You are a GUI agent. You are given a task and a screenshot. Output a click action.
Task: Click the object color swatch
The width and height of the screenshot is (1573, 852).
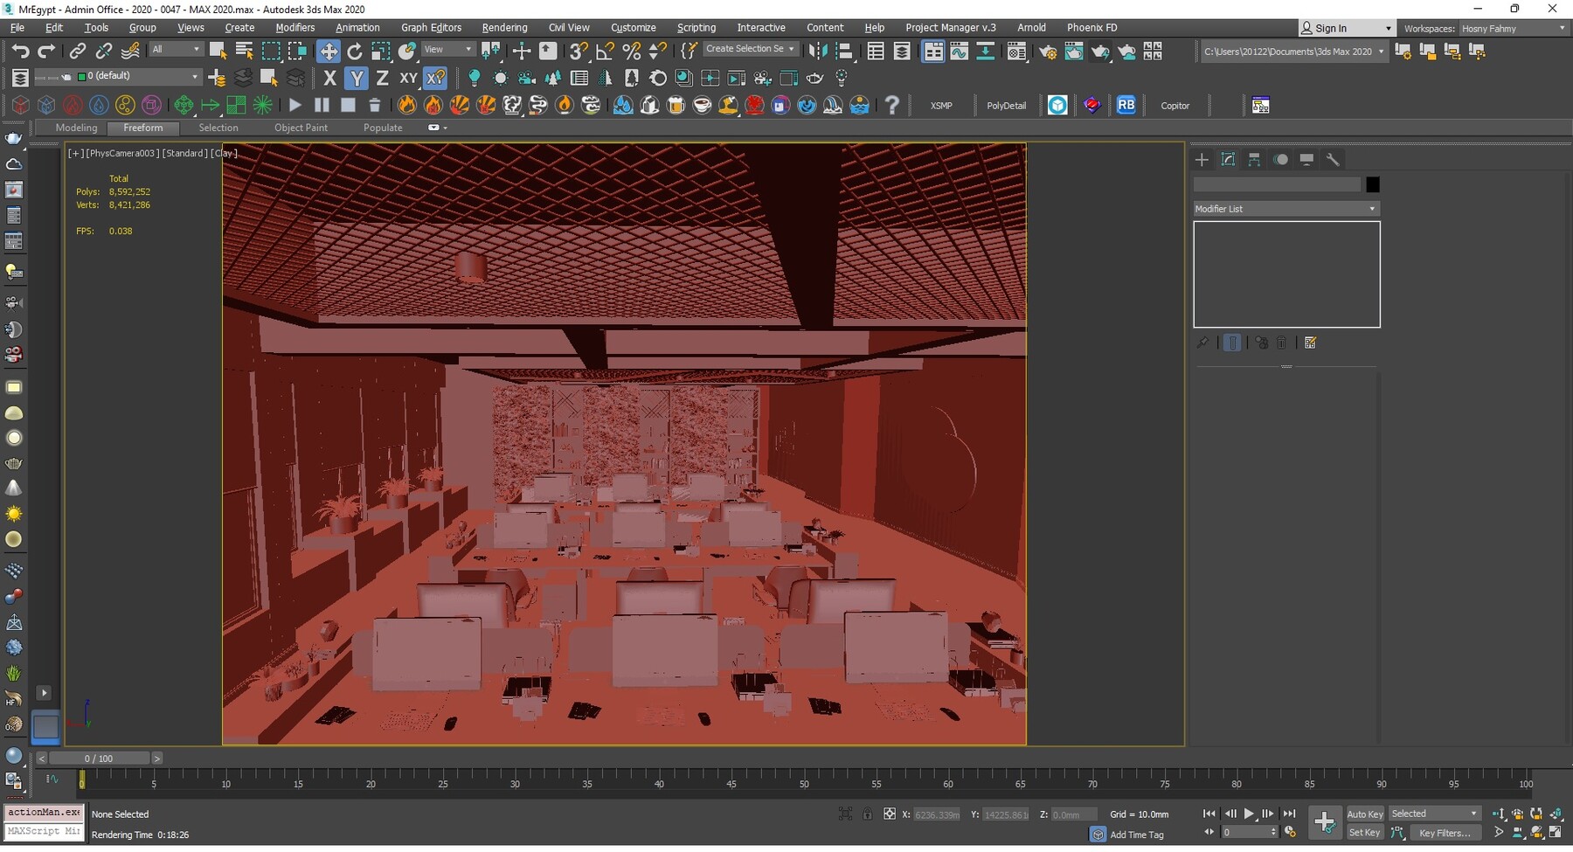pyautogui.click(x=1372, y=184)
